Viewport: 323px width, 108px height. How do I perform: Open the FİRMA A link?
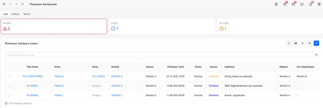point(59,76)
